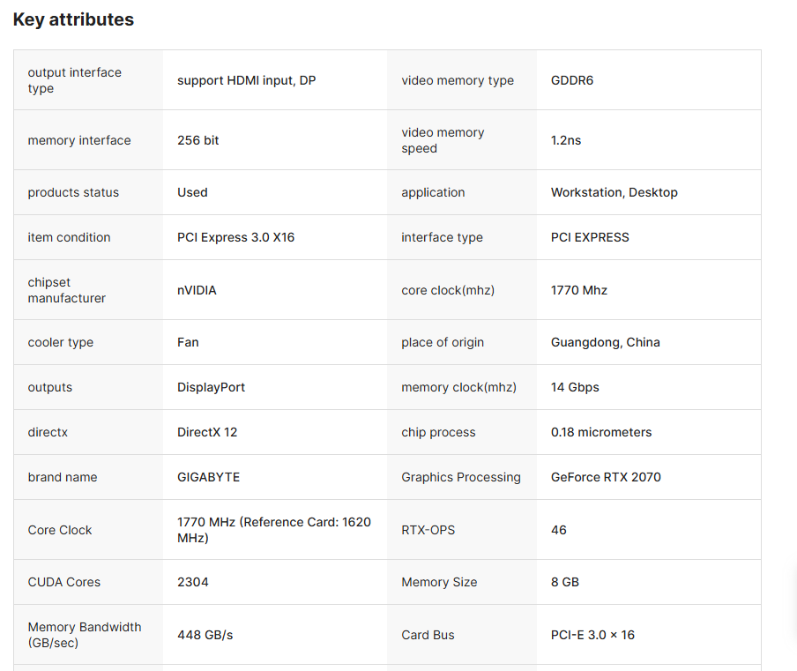Select the "Memory Bandwidth (GB/sec)" label
This screenshot has width=797, height=671.
[x=85, y=635]
